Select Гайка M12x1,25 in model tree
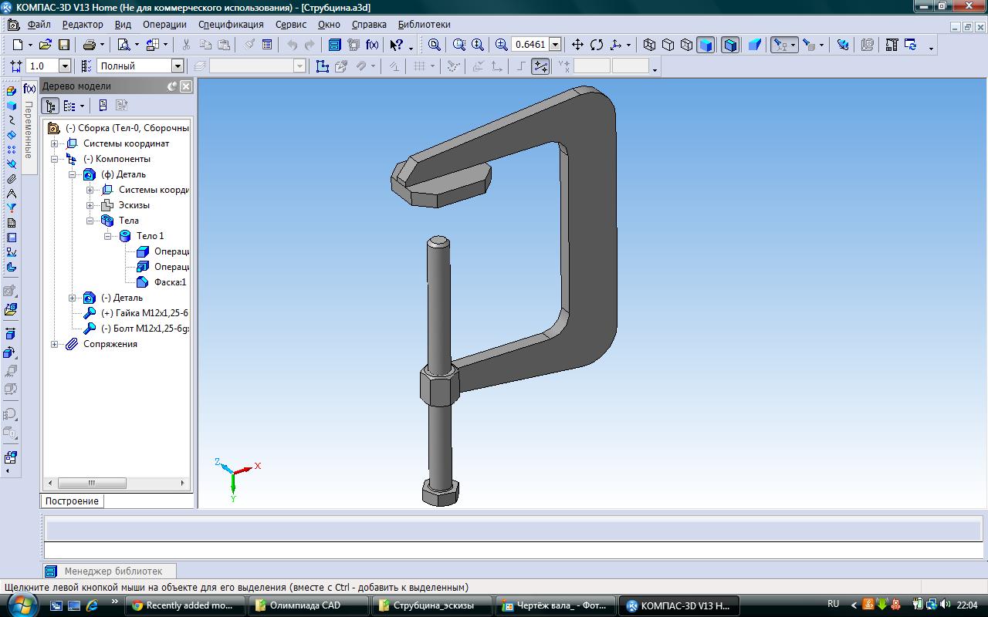Image resolution: width=988 pixels, height=617 pixels. pos(144,313)
